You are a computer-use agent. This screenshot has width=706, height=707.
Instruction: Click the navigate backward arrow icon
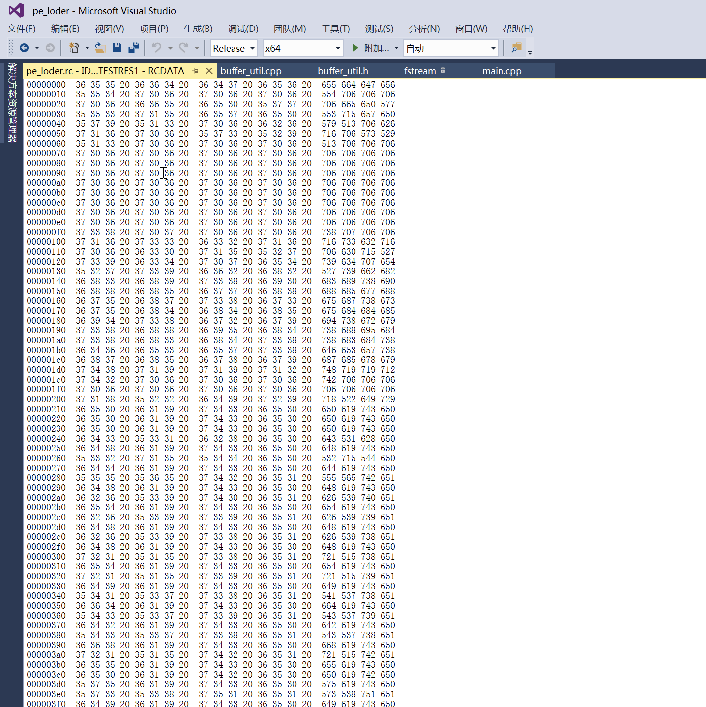tap(25, 48)
